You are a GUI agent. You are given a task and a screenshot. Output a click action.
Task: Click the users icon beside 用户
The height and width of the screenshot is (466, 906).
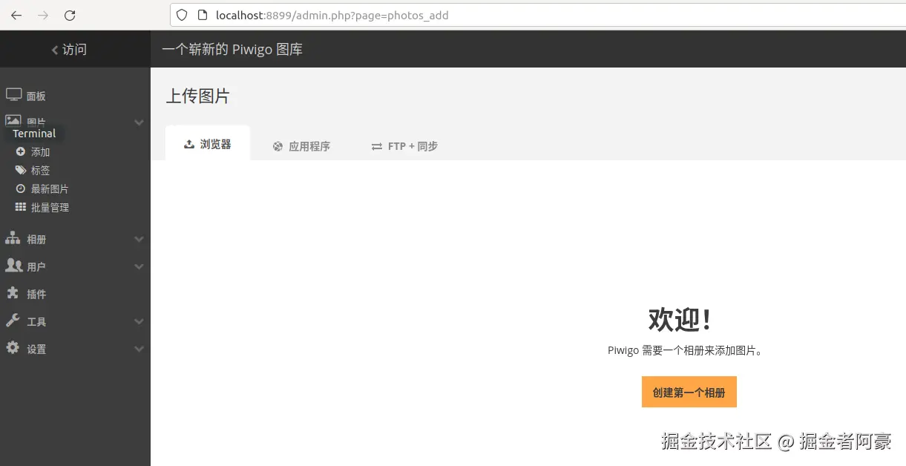[14, 265]
